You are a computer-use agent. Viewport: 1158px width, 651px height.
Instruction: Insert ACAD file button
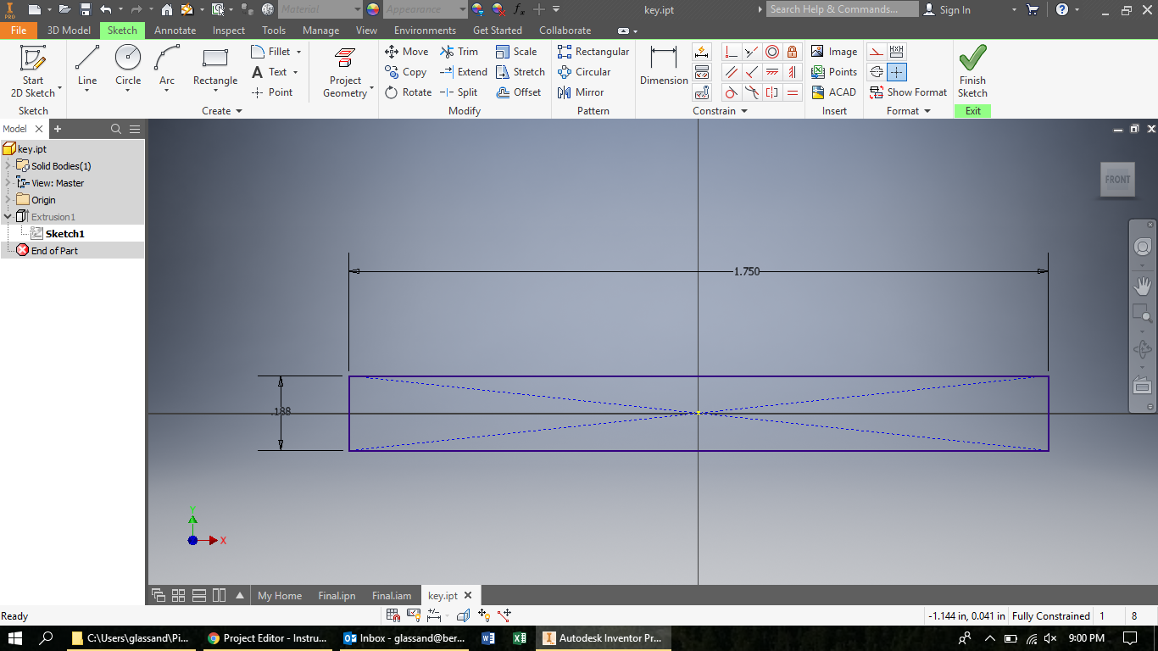(x=834, y=92)
